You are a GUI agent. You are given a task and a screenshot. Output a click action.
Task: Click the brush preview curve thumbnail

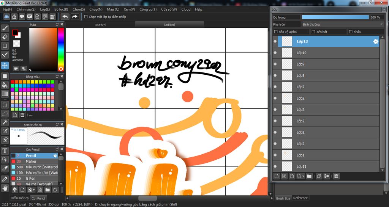[46, 136]
